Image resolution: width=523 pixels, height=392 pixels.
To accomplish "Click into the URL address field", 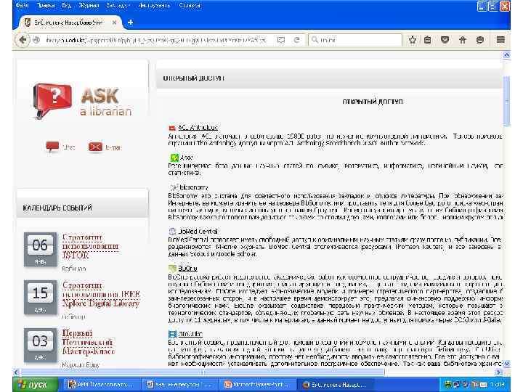I will pos(155,40).
